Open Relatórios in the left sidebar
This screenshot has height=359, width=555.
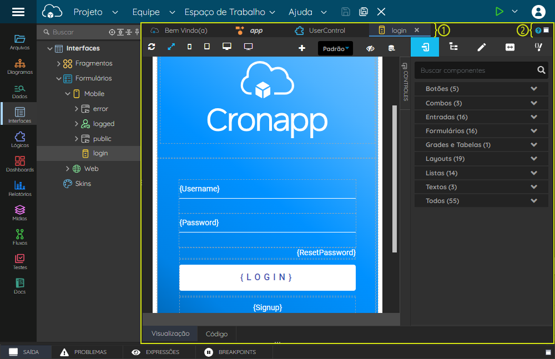20,189
